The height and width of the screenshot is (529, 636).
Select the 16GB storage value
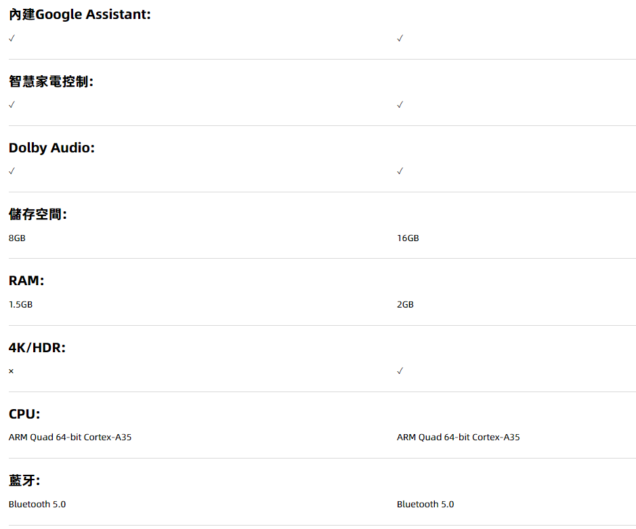tap(408, 238)
